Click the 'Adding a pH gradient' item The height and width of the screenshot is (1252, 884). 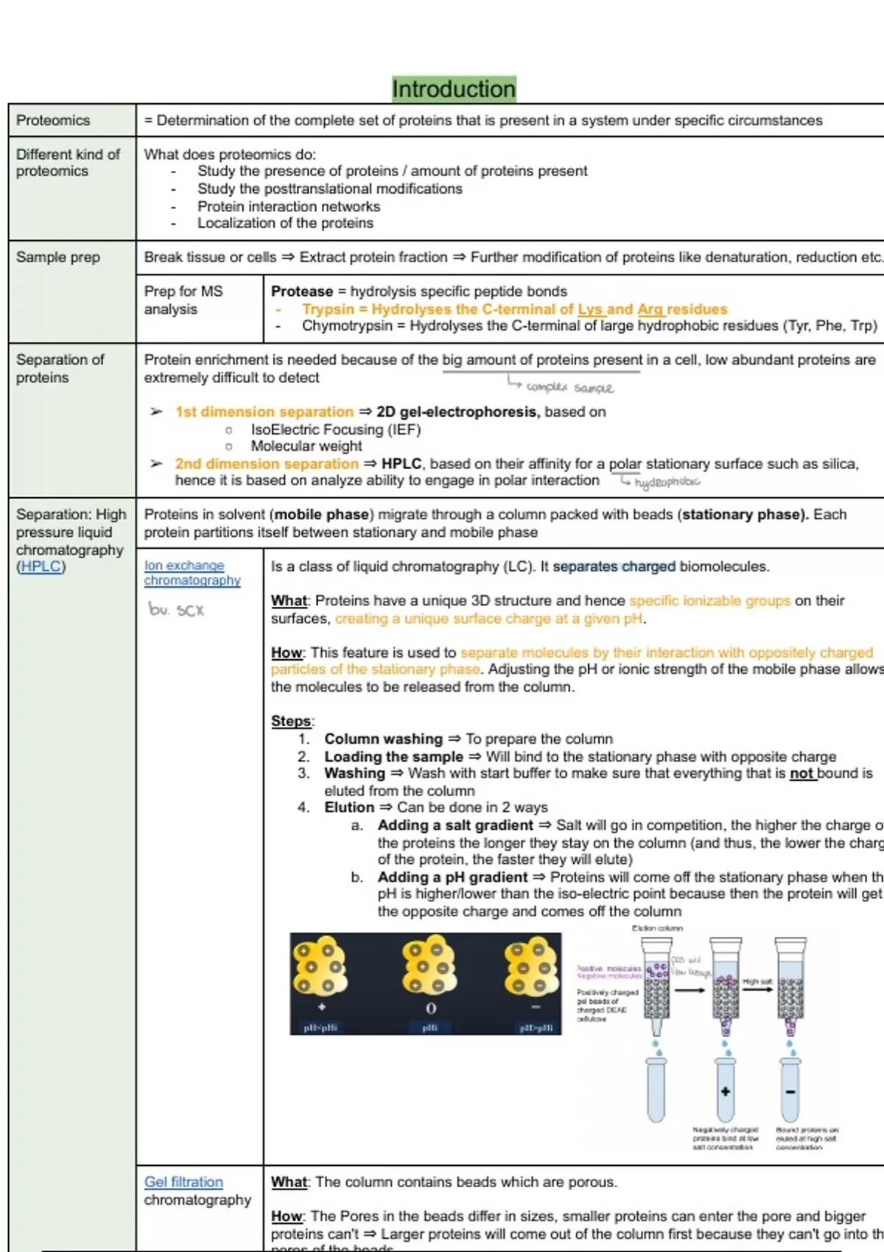[x=452, y=877]
